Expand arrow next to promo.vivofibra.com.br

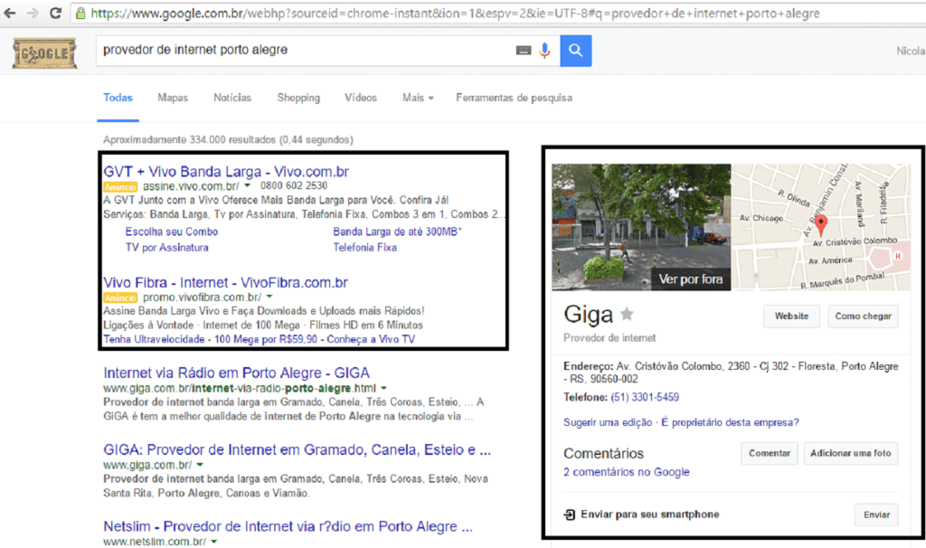(x=269, y=297)
